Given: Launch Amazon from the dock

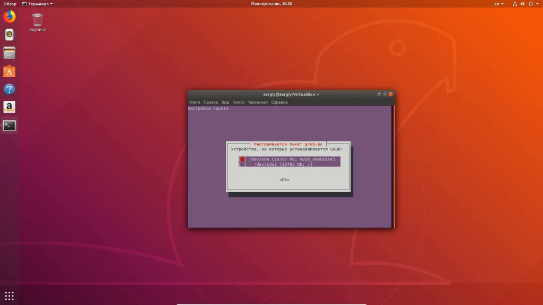Looking at the screenshot, I should (x=9, y=107).
